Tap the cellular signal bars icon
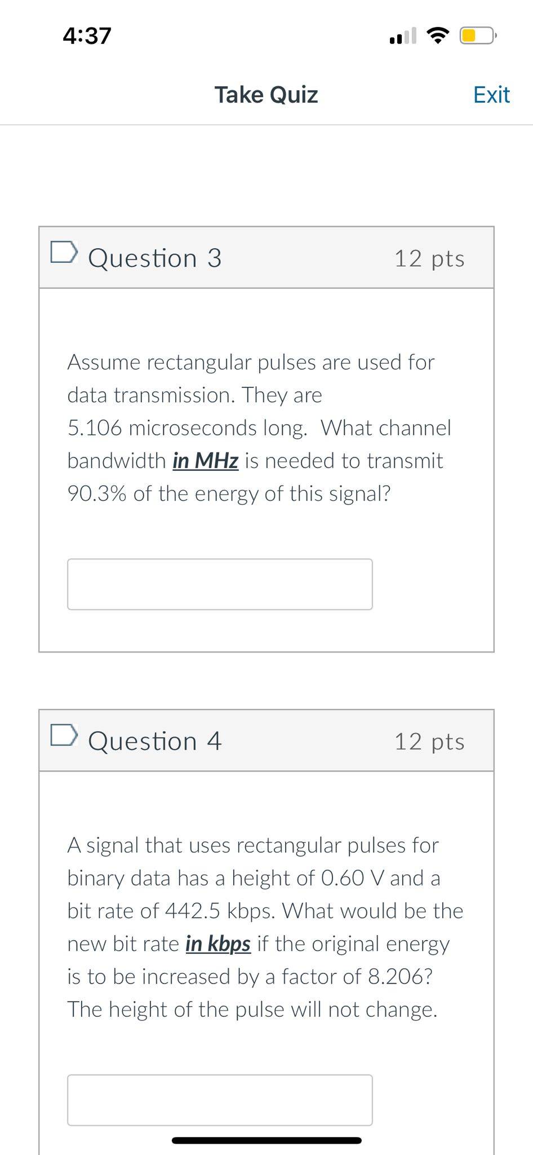This screenshot has height=1155, width=533. pos(403,36)
